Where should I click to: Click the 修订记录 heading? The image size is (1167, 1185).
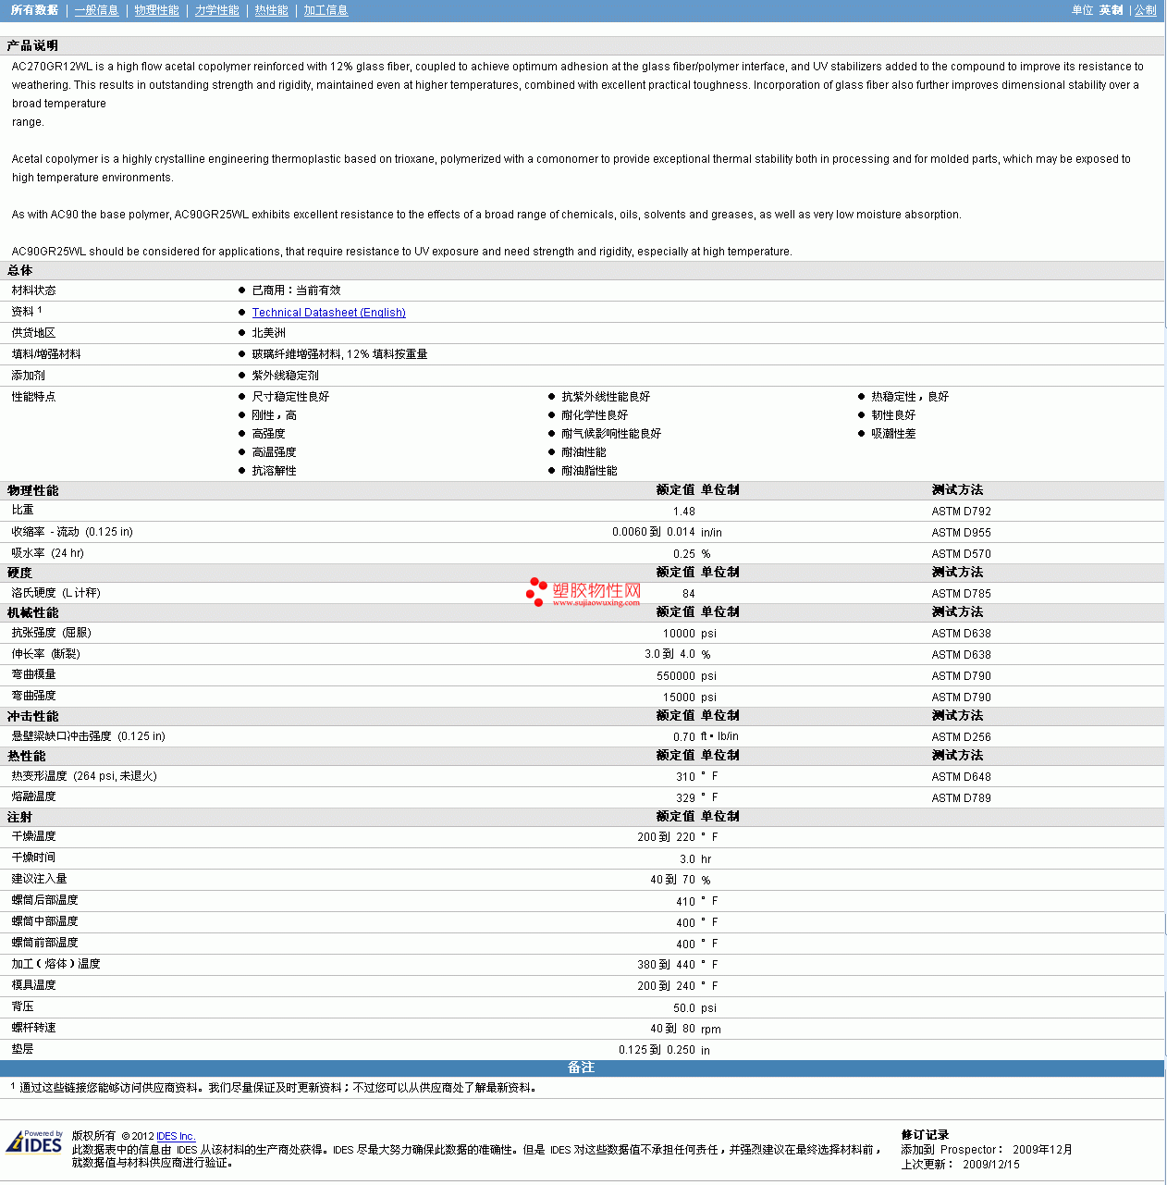point(926,1135)
